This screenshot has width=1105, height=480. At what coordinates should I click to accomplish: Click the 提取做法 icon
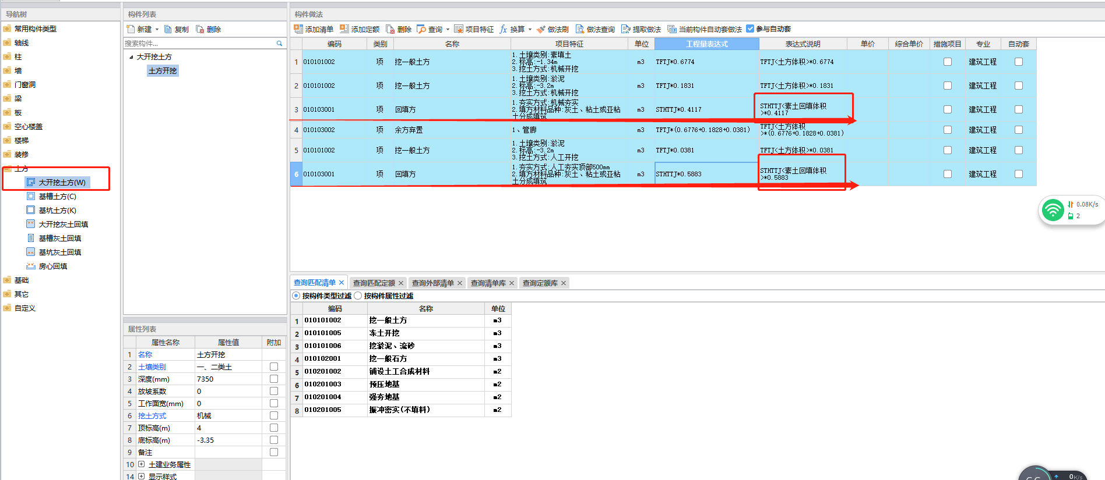click(x=626, y=29)
